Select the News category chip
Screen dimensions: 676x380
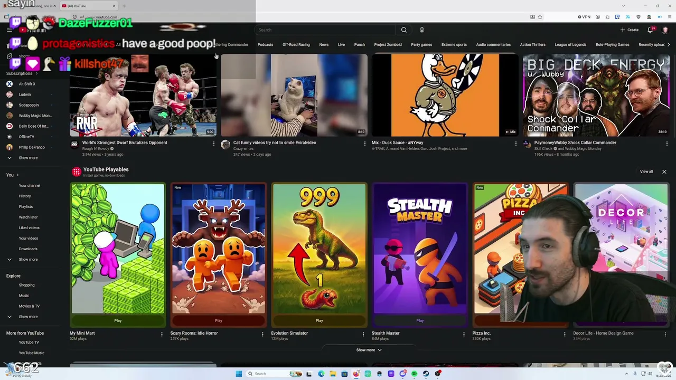(x=324, y=45)
